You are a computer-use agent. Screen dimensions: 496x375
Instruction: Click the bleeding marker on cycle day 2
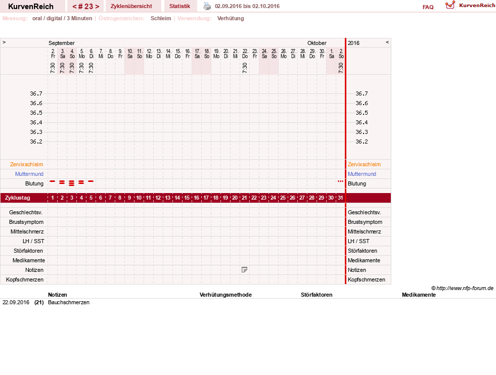(x=62, y=182)
